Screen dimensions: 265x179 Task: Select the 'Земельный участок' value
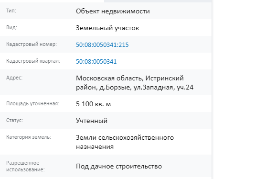[x=107, y=28]
